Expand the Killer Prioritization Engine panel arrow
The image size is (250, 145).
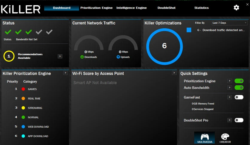65,73
